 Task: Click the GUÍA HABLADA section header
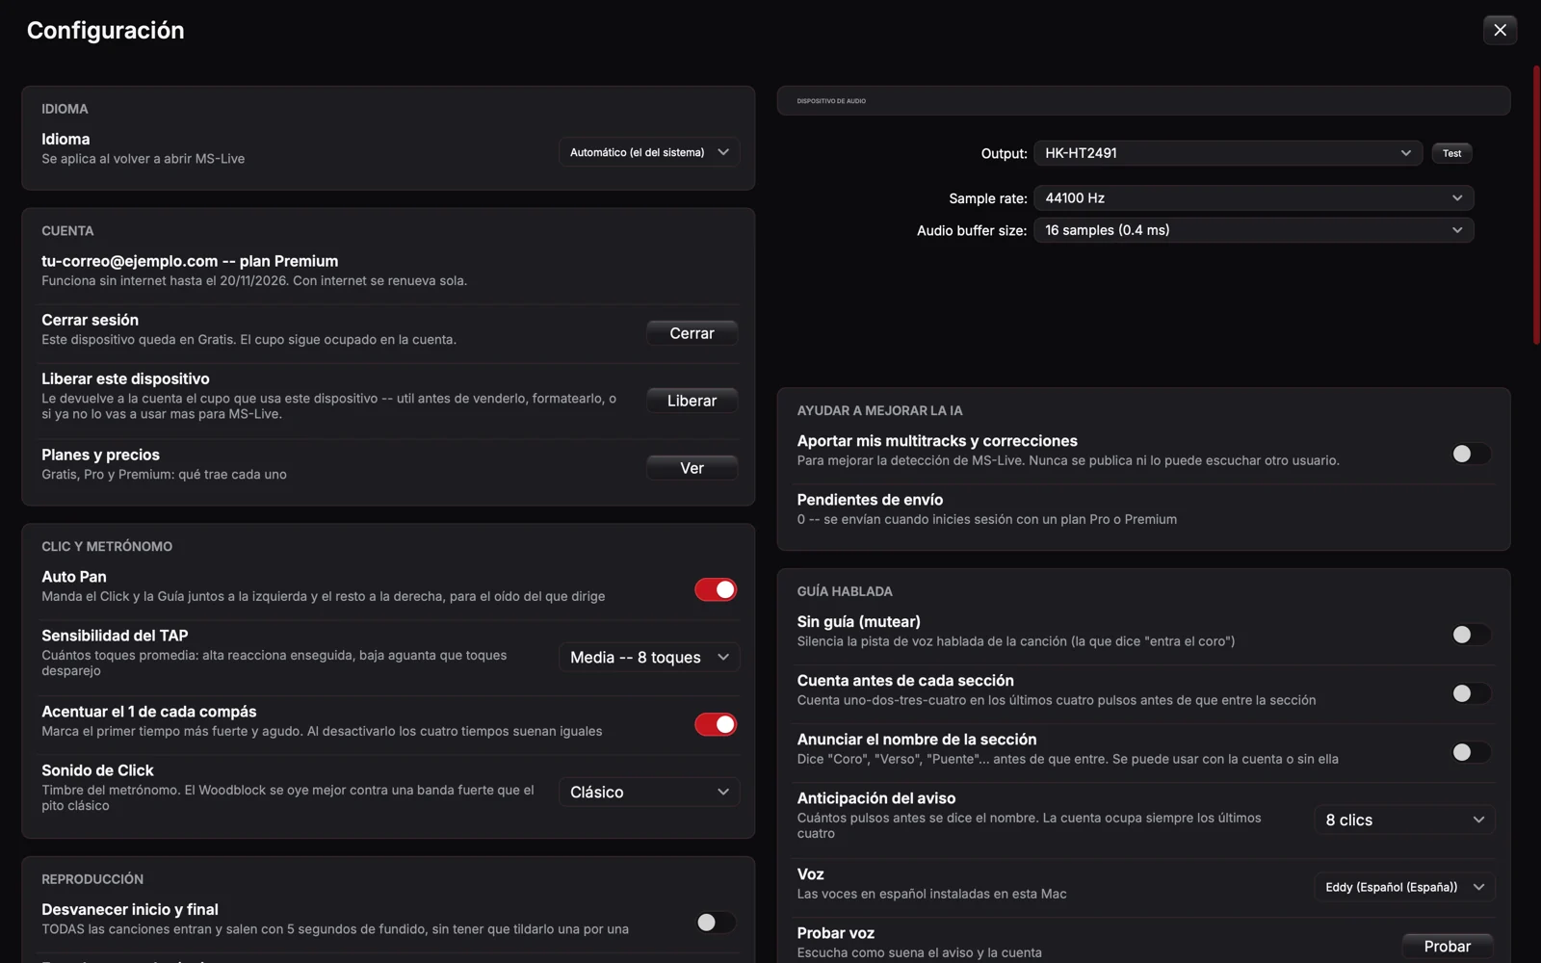845,591
